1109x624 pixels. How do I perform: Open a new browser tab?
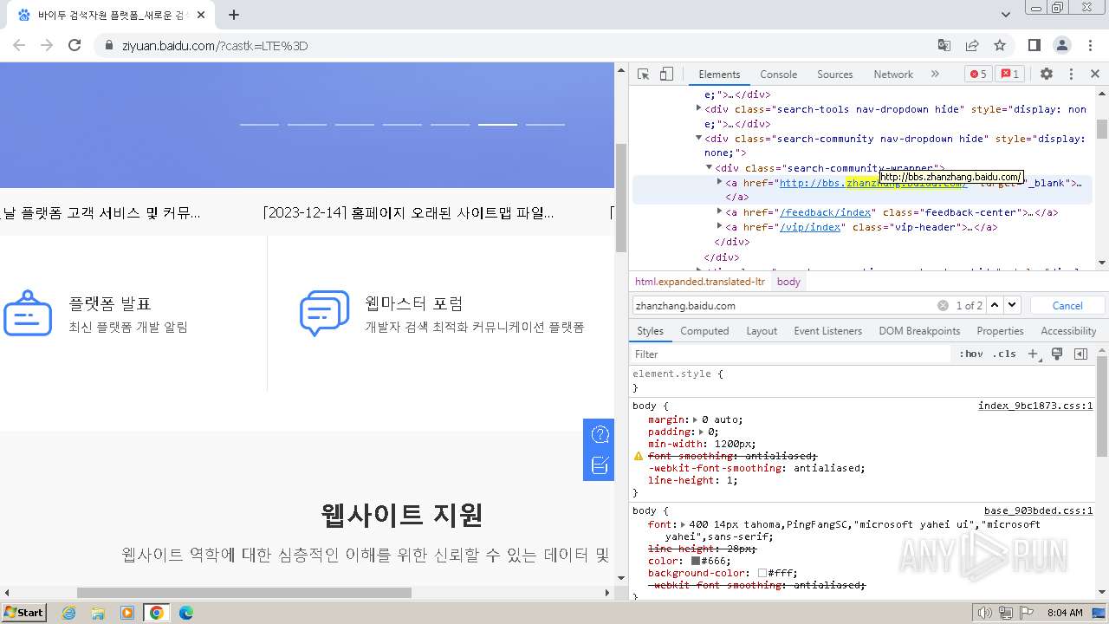[x=234, y=15]
